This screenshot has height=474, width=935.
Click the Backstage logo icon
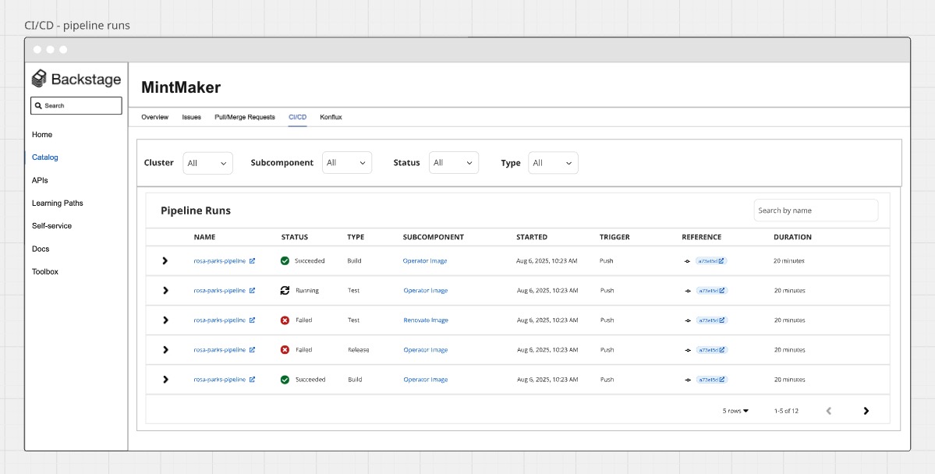point(39,79)
